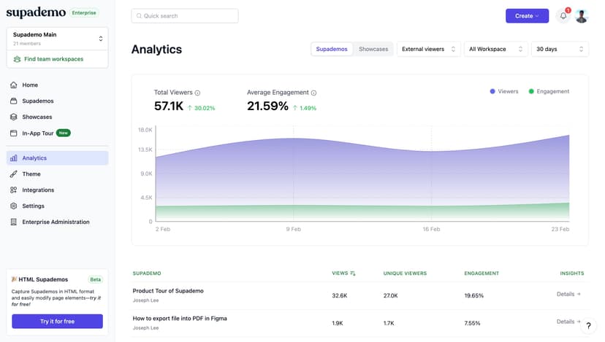Open How to export file into PDF in Figma

coord(180,319)
